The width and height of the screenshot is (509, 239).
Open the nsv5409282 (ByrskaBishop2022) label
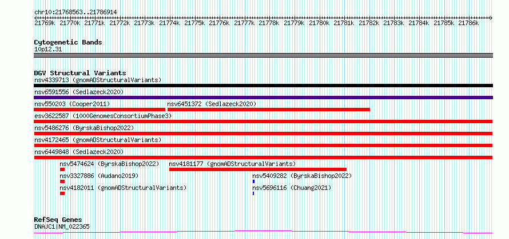tap(302, 176)
